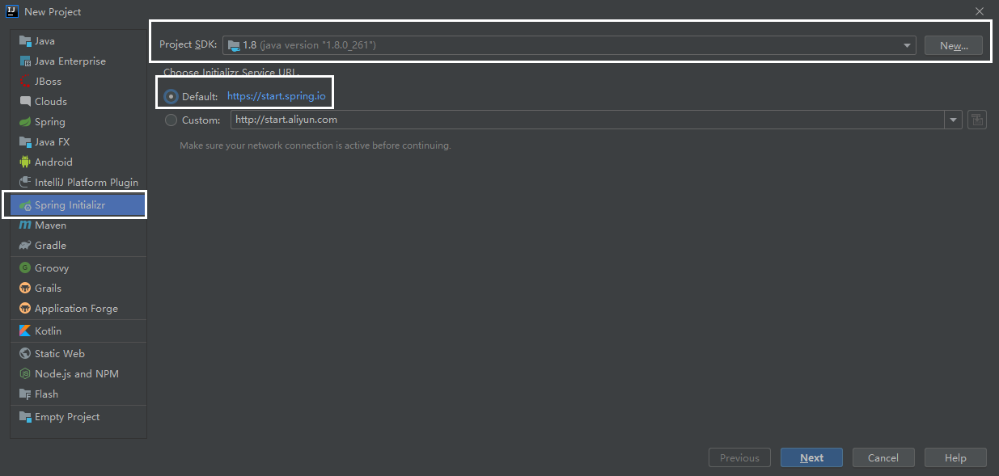Click the Previous button
Viewport: 999px width, 476px height.
[739, 457]
